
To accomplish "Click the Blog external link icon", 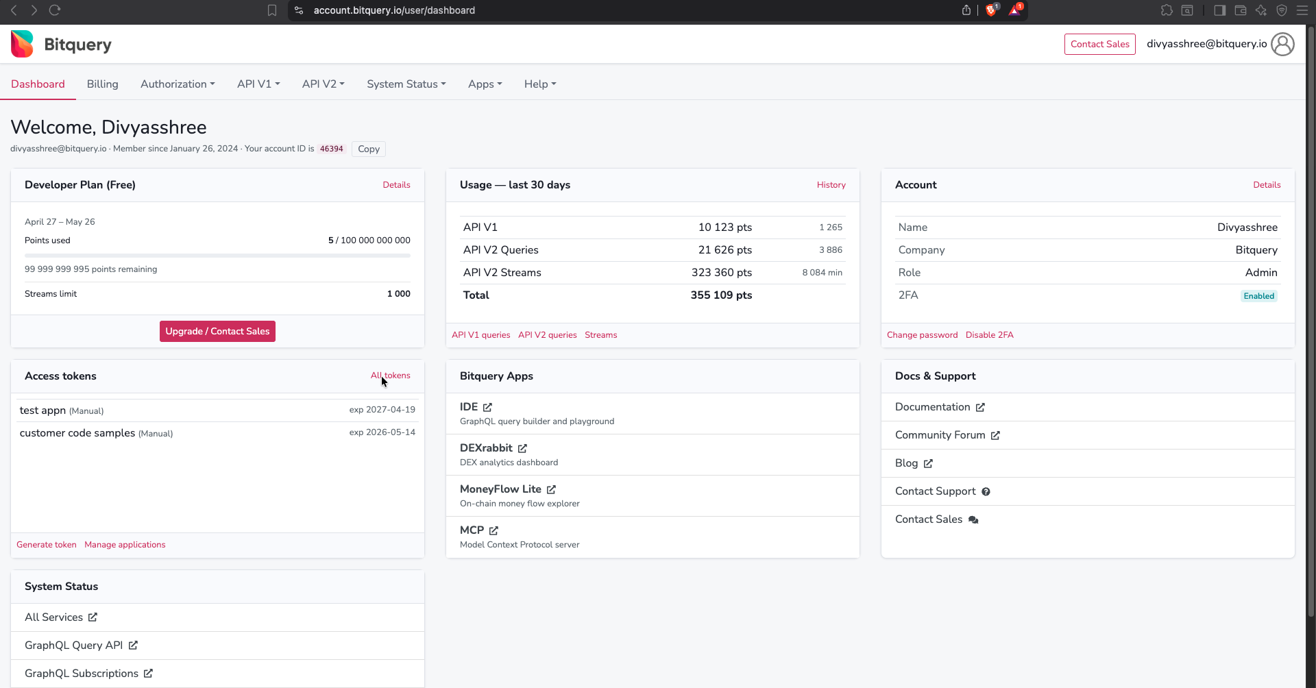I will (x=928, y=463).
